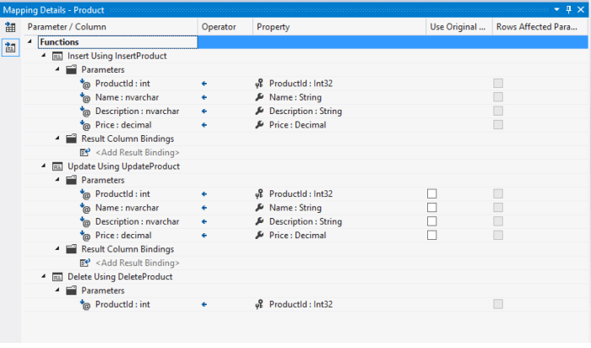The image size is (591, 348).
Task: Click the Result Column Bindings folder icon under Insert
Action: pyautogui.click(x=71, y=139)
